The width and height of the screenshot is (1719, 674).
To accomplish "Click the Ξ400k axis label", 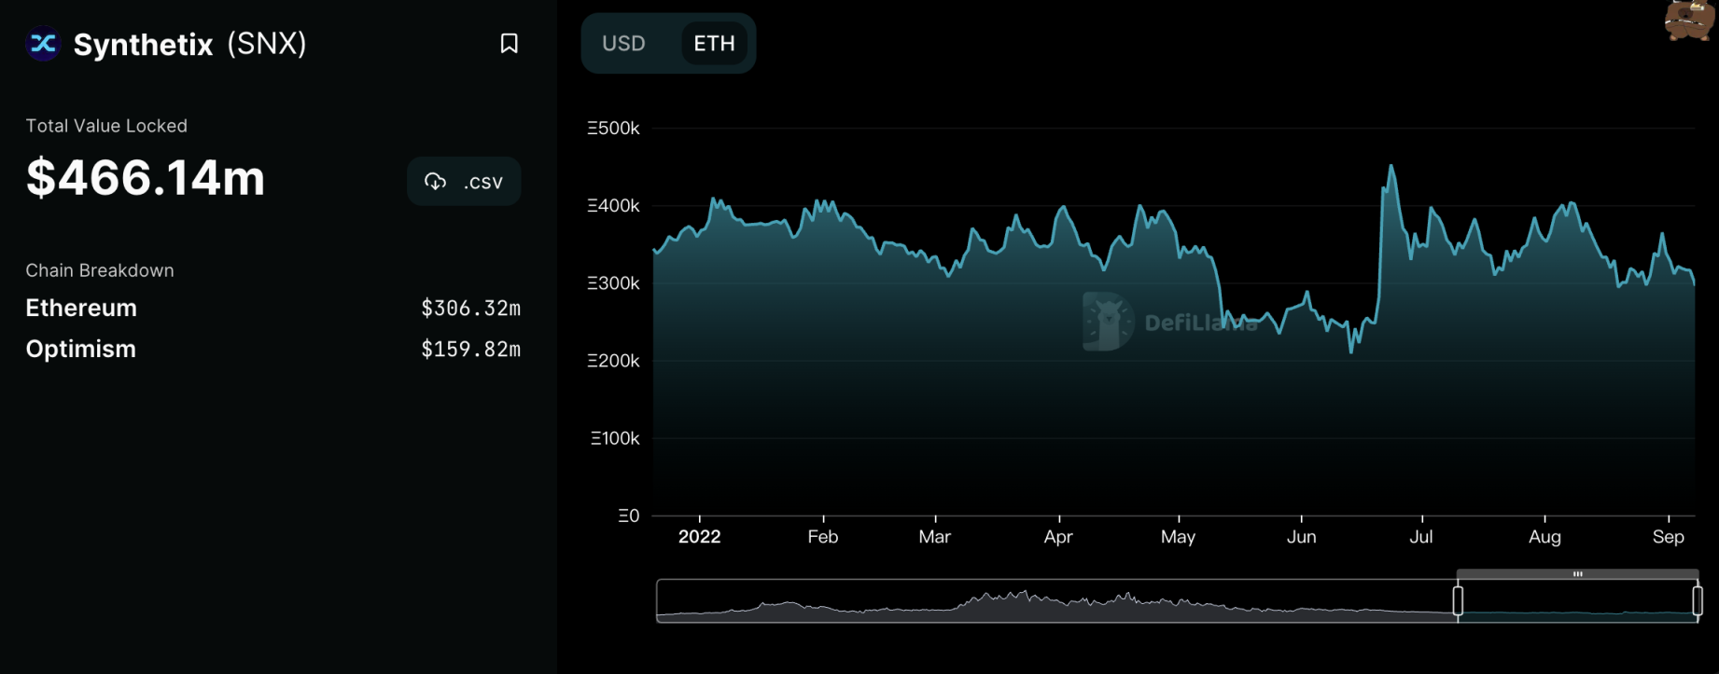I will 613,206.
